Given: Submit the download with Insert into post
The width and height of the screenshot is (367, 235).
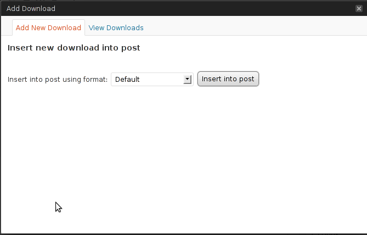Looking at the screenshot, I should (228, 79).
